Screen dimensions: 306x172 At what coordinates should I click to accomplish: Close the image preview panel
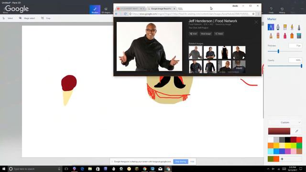click(256, 22)
